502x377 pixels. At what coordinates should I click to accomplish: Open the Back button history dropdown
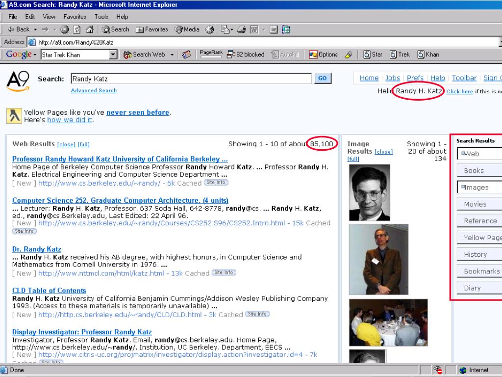coord(35,29)
